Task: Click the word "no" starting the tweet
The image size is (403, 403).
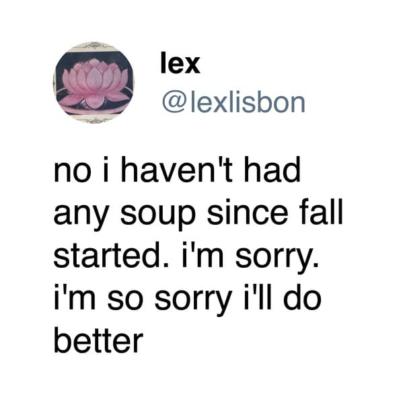Action: 73,172
